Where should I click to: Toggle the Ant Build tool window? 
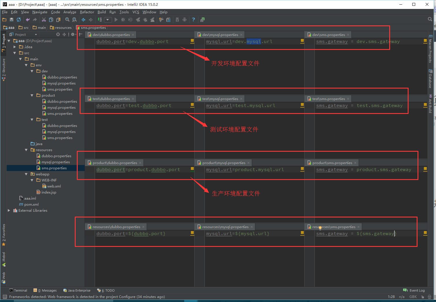click(430, 103)
